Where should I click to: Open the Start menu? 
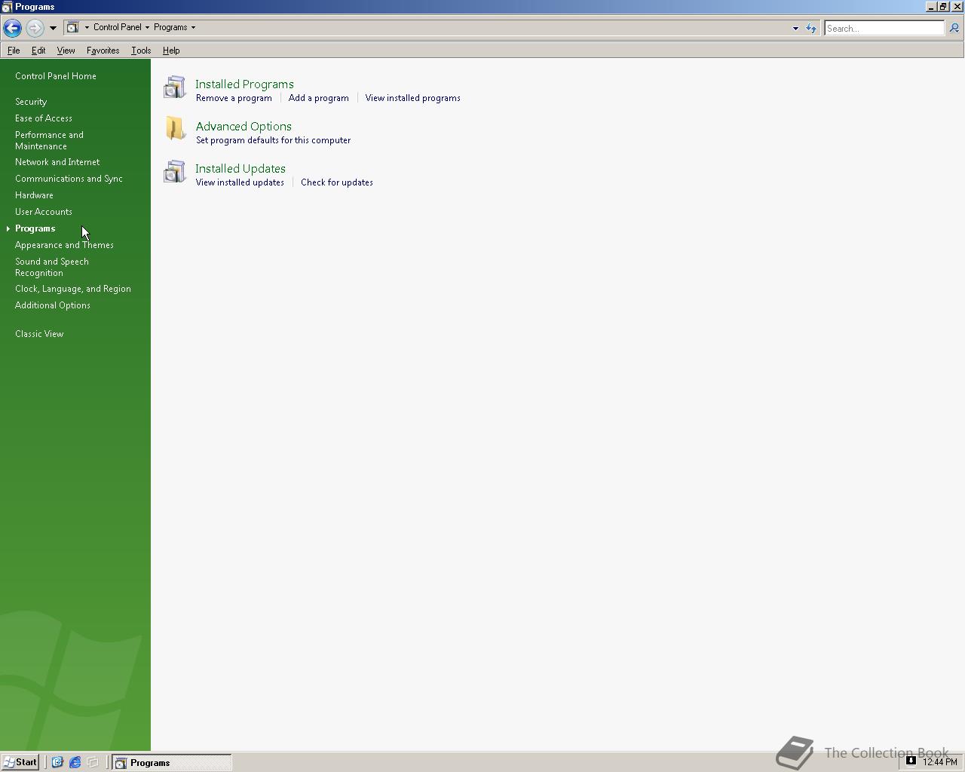20,762
